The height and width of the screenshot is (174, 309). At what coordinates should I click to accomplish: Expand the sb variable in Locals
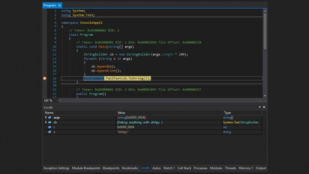(46, 122)
